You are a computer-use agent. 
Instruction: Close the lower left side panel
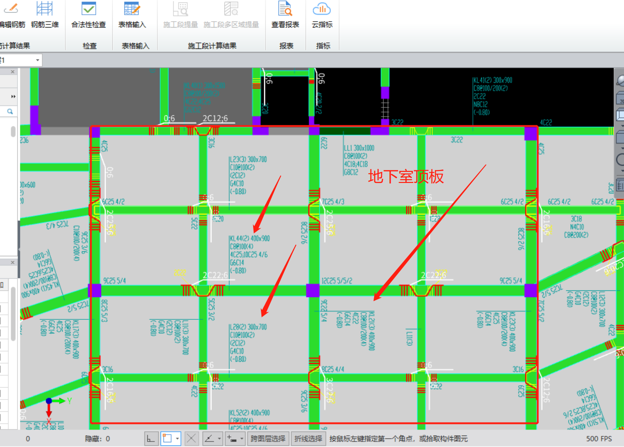point(12,262)
